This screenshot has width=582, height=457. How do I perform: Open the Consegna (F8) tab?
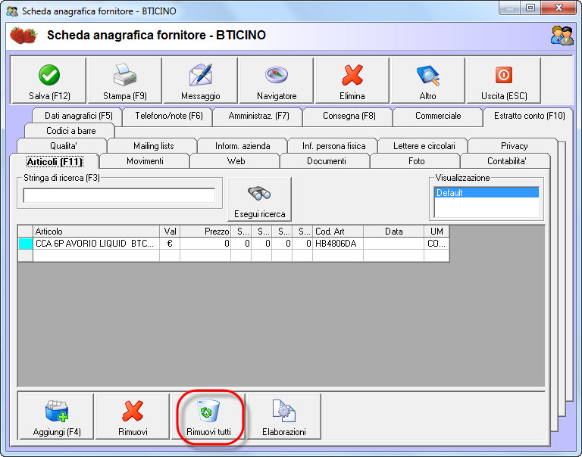[x=349, y=116]
